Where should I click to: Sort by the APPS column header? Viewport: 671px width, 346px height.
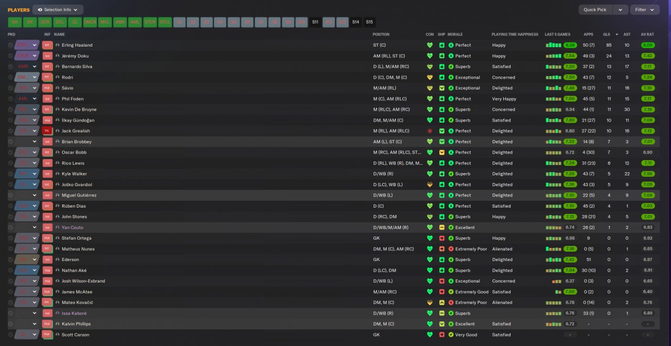click(x=588, y=35)
